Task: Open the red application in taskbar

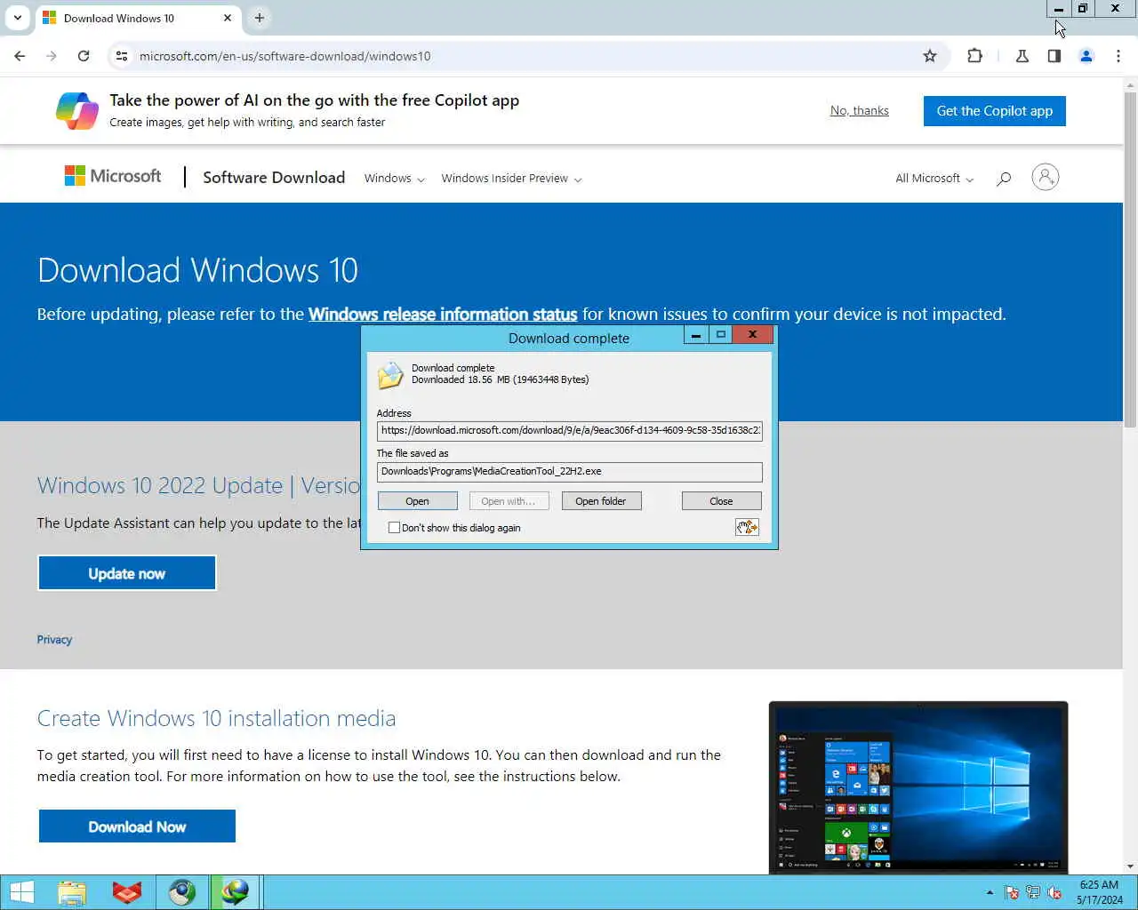Action: [x=127, y=892]
